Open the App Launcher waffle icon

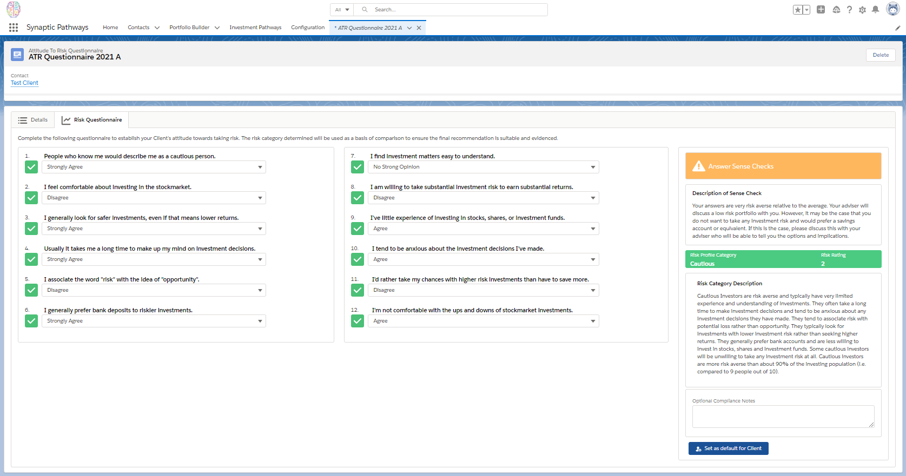coord(14,28)
